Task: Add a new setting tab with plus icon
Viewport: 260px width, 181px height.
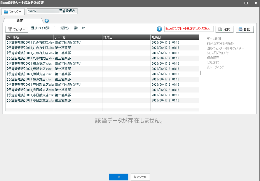Action: pos(47,21)
